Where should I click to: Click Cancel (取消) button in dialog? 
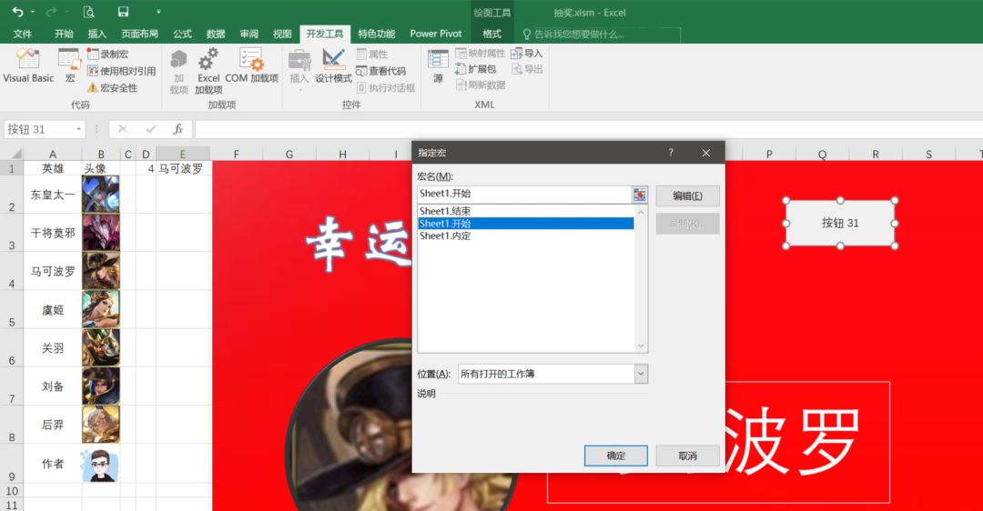pyautogui.click(x=687, y=456)
